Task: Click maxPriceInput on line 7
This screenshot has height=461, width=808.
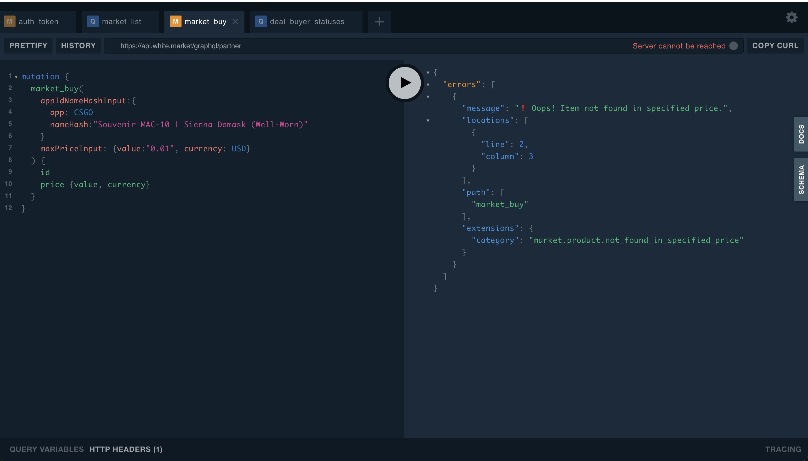Action: click(71, 149)
